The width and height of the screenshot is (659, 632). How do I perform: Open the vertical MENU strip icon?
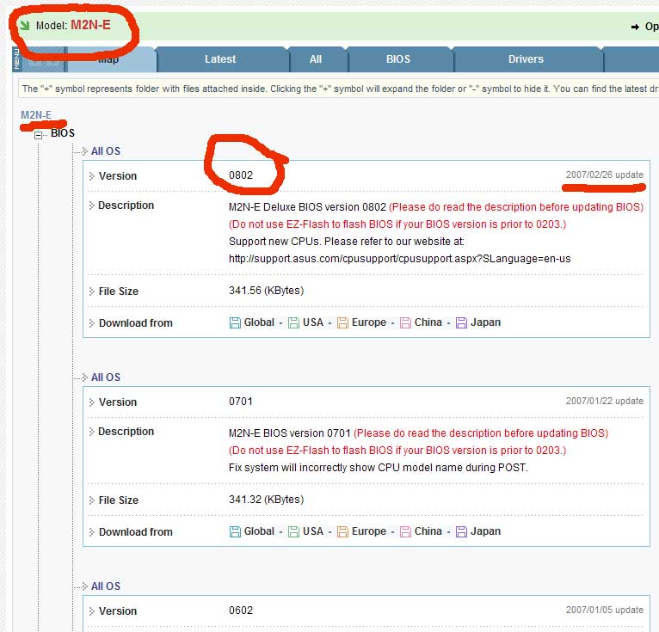[17, 59]
